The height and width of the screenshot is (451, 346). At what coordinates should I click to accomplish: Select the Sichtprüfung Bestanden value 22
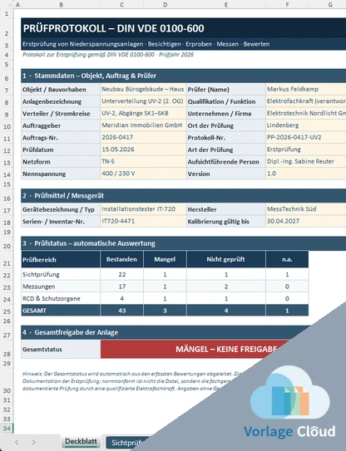coord(122,274)
